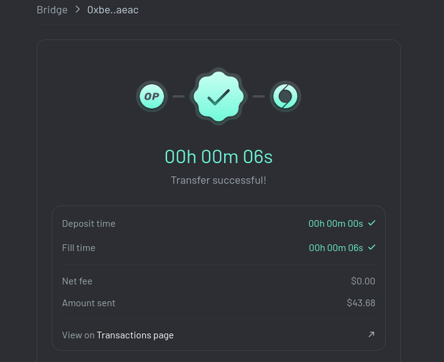This screenshot has height=362, width=444.
Task: Click the dash connector after OP icon
Action: tap(178, 97)
